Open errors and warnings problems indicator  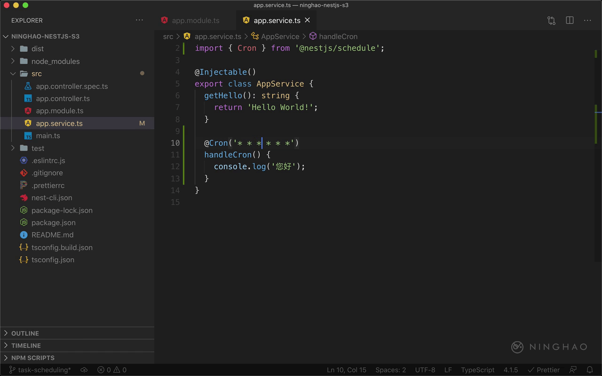[112, 370]
